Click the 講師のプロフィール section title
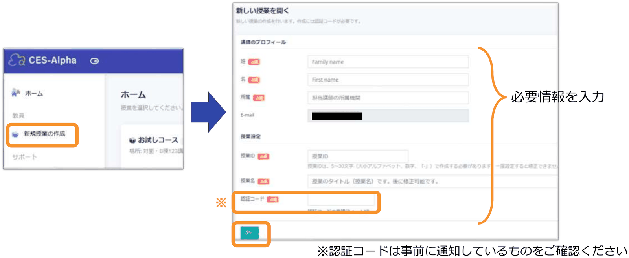The height and width of the screenshot is (258, 629). [x=263, y=42]
